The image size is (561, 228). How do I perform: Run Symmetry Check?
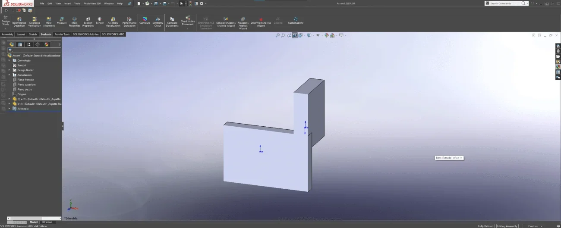[158, 22]
